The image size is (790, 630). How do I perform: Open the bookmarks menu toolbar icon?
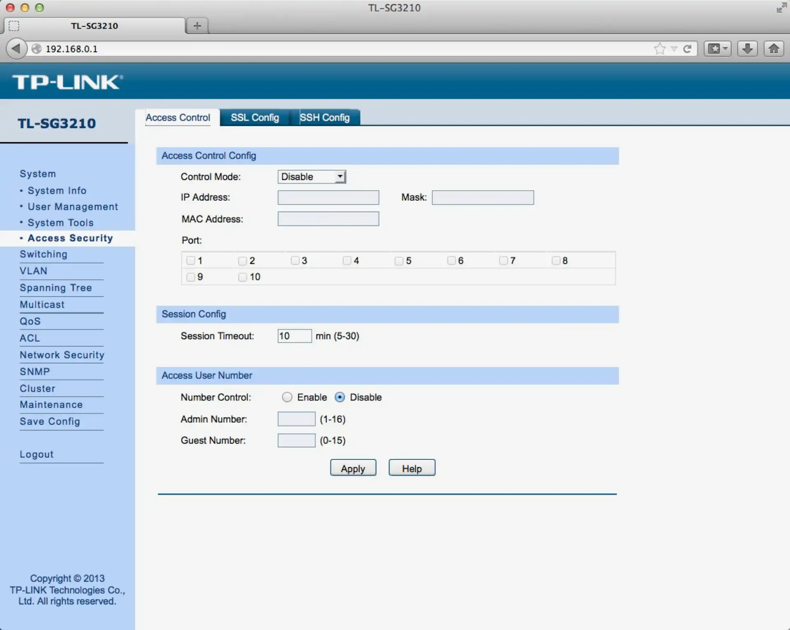(x=717, y=49)
